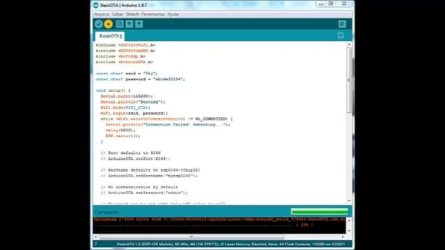Viewport: 445px width, 250px height.
Task: Open the Serial Monitor magnifier icon
Action: [x=342, y=24]
